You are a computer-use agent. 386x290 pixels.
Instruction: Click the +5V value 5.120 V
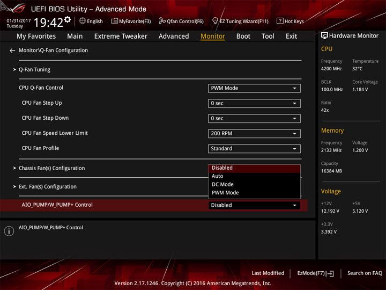click(x=360, y=211)
